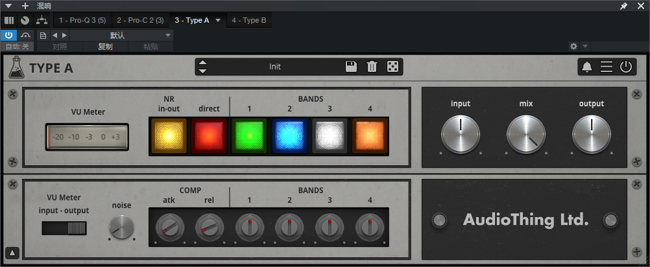The height and width of the screenshot is (267, 650).
Task: Open the Init preset name selector
Action: click(x=275, y=67)
